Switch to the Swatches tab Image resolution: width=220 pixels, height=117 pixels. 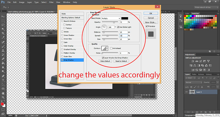point(195,13)
